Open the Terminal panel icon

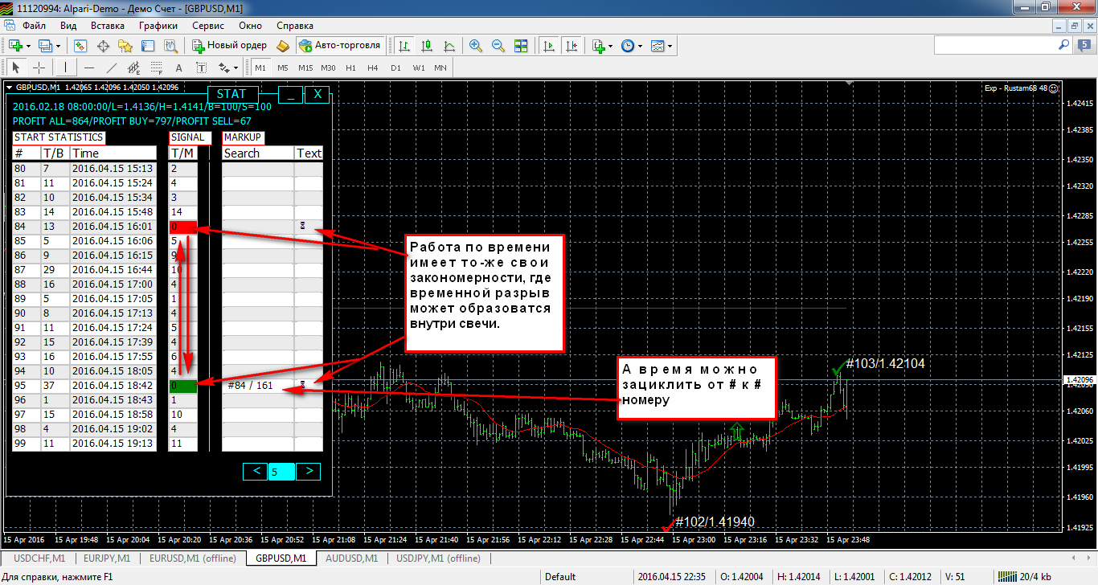coord(148,45)
